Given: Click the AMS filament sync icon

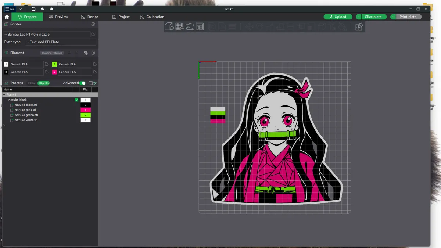Looking at the screenshot, I should click(86, 53).
